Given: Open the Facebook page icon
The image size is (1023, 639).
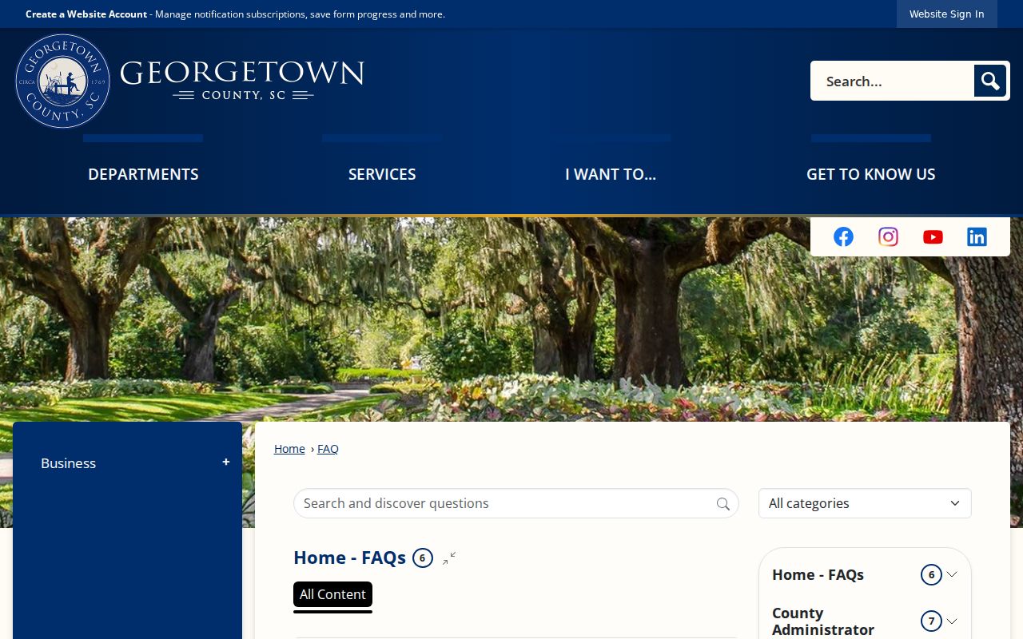Looking at the screenshot, I should pos(843,236).
